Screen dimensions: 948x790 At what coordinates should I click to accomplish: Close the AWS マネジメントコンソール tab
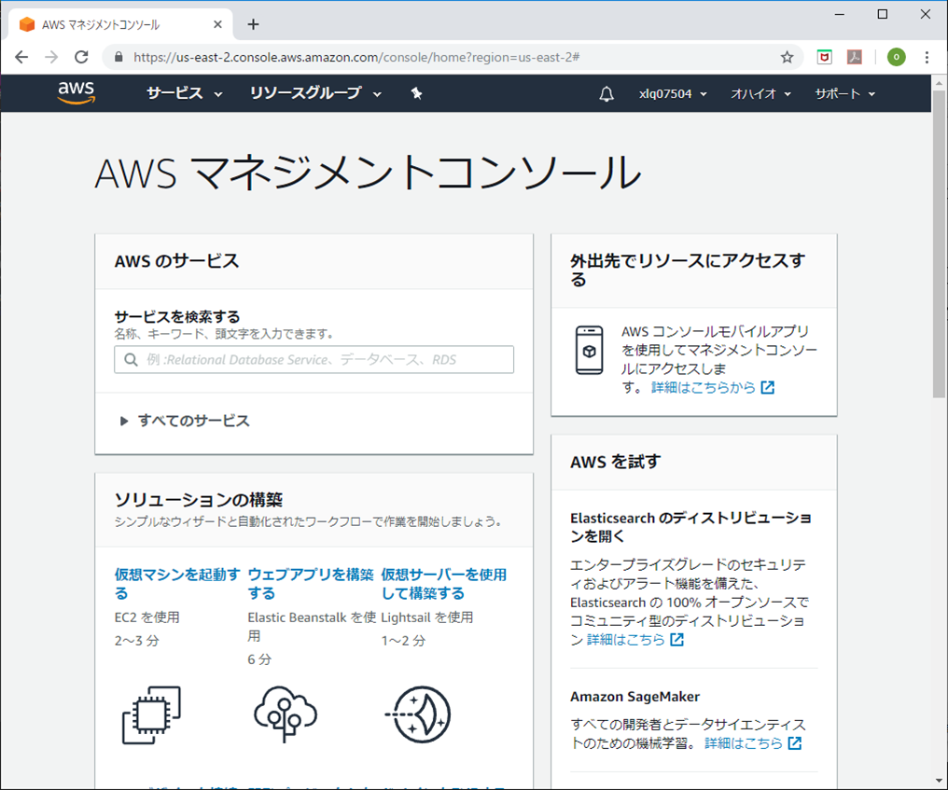click(217, 24)
